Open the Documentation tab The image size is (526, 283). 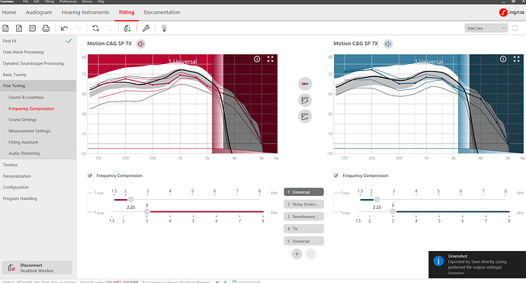coord(162,12)
